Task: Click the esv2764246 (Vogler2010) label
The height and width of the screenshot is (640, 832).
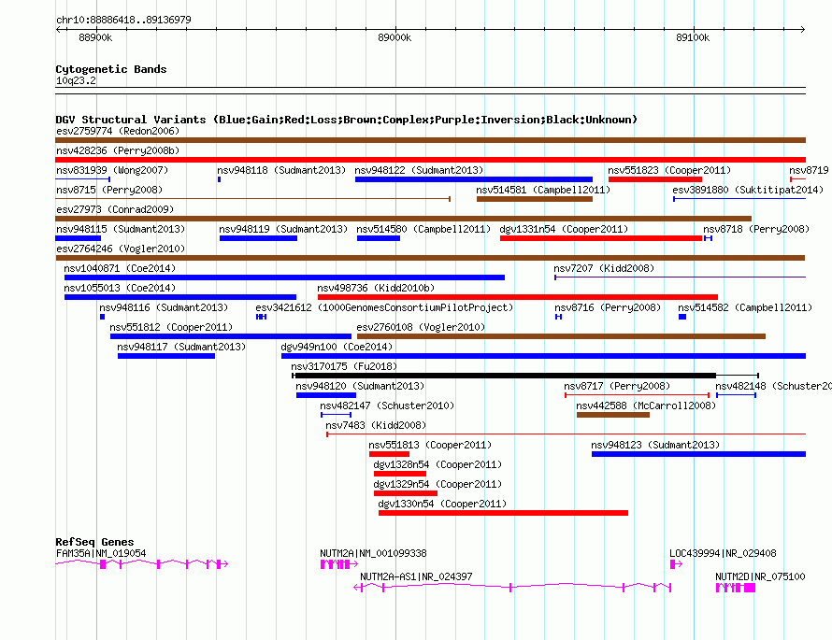Action: coord(121,249)
